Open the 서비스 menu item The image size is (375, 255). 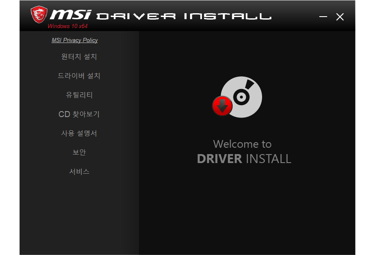pos(79,172)
